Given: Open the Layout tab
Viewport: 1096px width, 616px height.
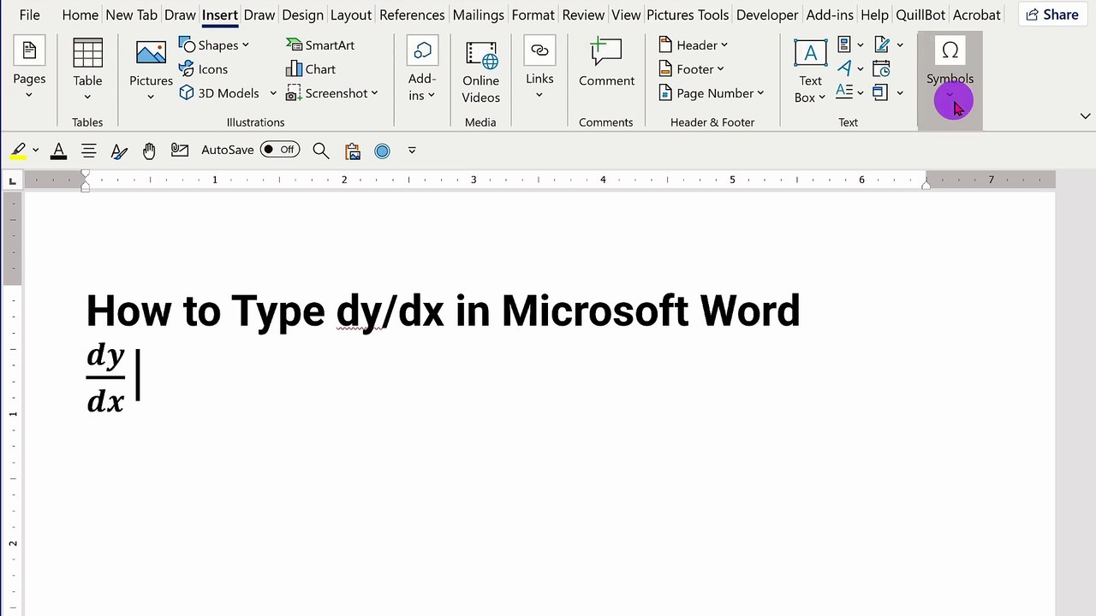Looking at the screenshot, I should (x=351, y=15).
